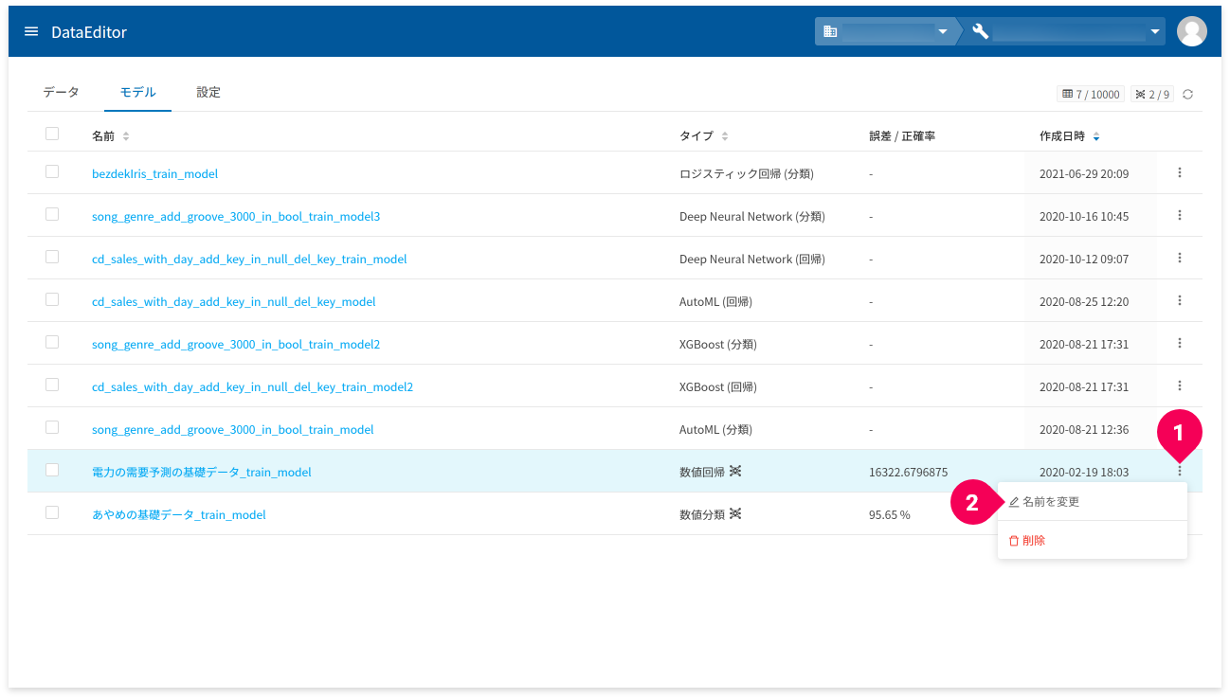Check the あやめの基礎データ row checkbox
Image resolution: width=1230 pixels, height=699 pixels.
point(52,512)
